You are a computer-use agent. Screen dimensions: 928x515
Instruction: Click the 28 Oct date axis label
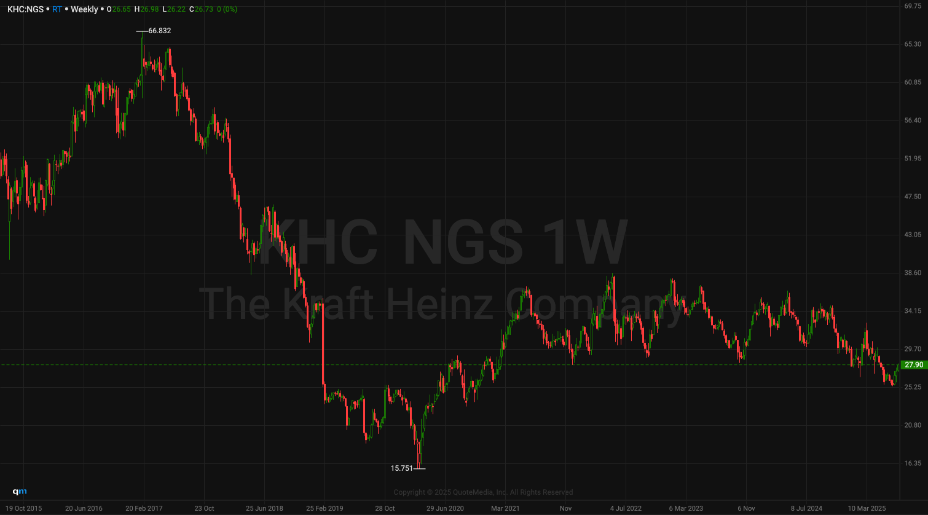[385, 508]
